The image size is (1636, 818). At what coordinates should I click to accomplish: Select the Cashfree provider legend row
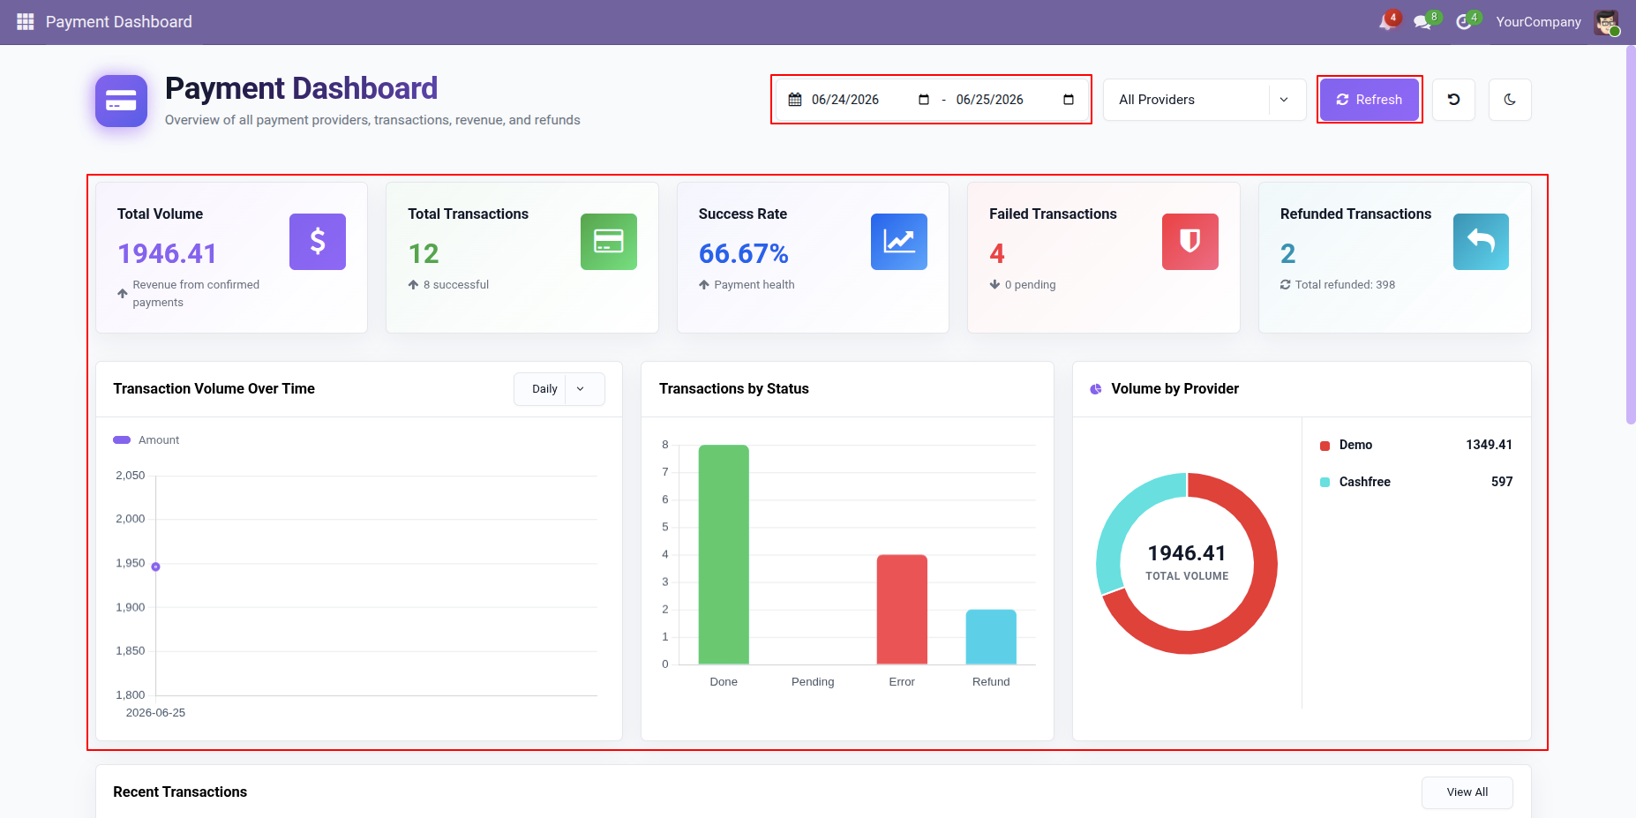click(x=1415, y=482)
